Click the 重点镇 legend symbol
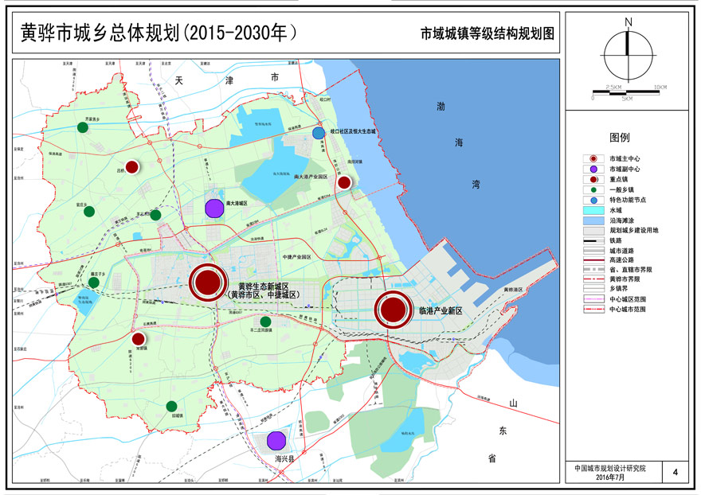The image size is (701, 495). click(x=593, y=180)
